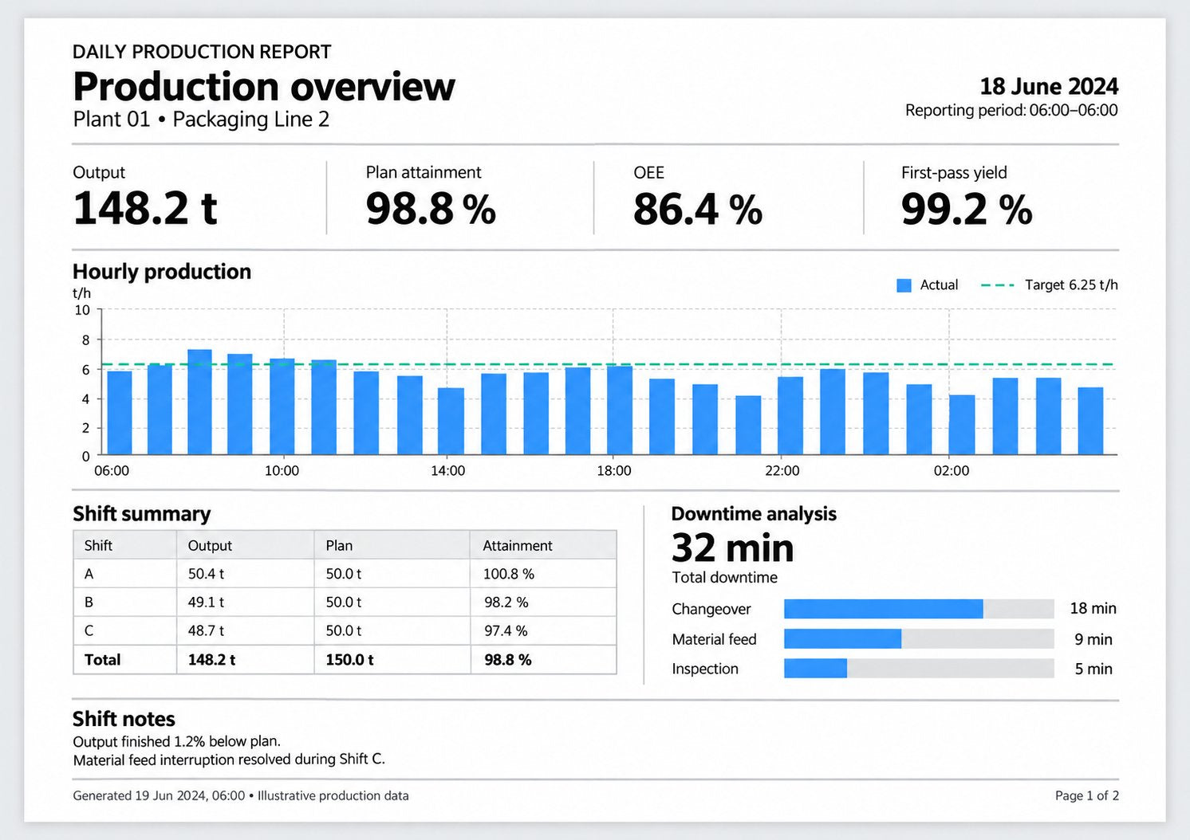Screen dimensions: 1190x840
Task: Click the 'First-pass yield' label
Action: 954,173
